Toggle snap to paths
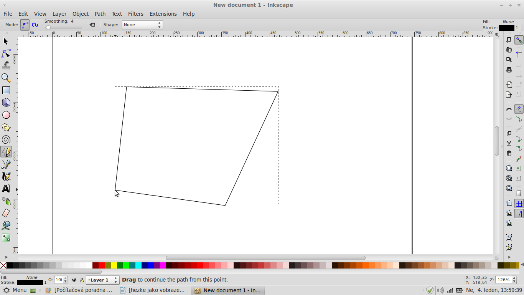524x295 pixels. (x=519, y=119)
